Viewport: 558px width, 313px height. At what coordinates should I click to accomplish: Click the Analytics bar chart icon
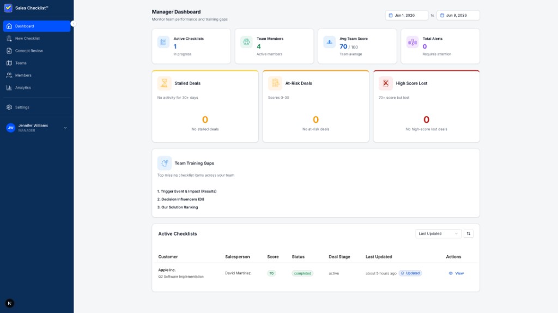pyautogui.click(x=9, y=88)
